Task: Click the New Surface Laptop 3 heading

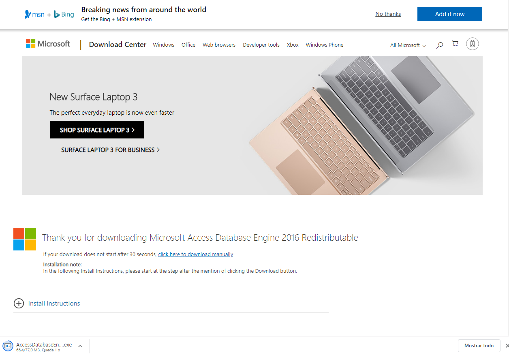Action: pos(94,97)
